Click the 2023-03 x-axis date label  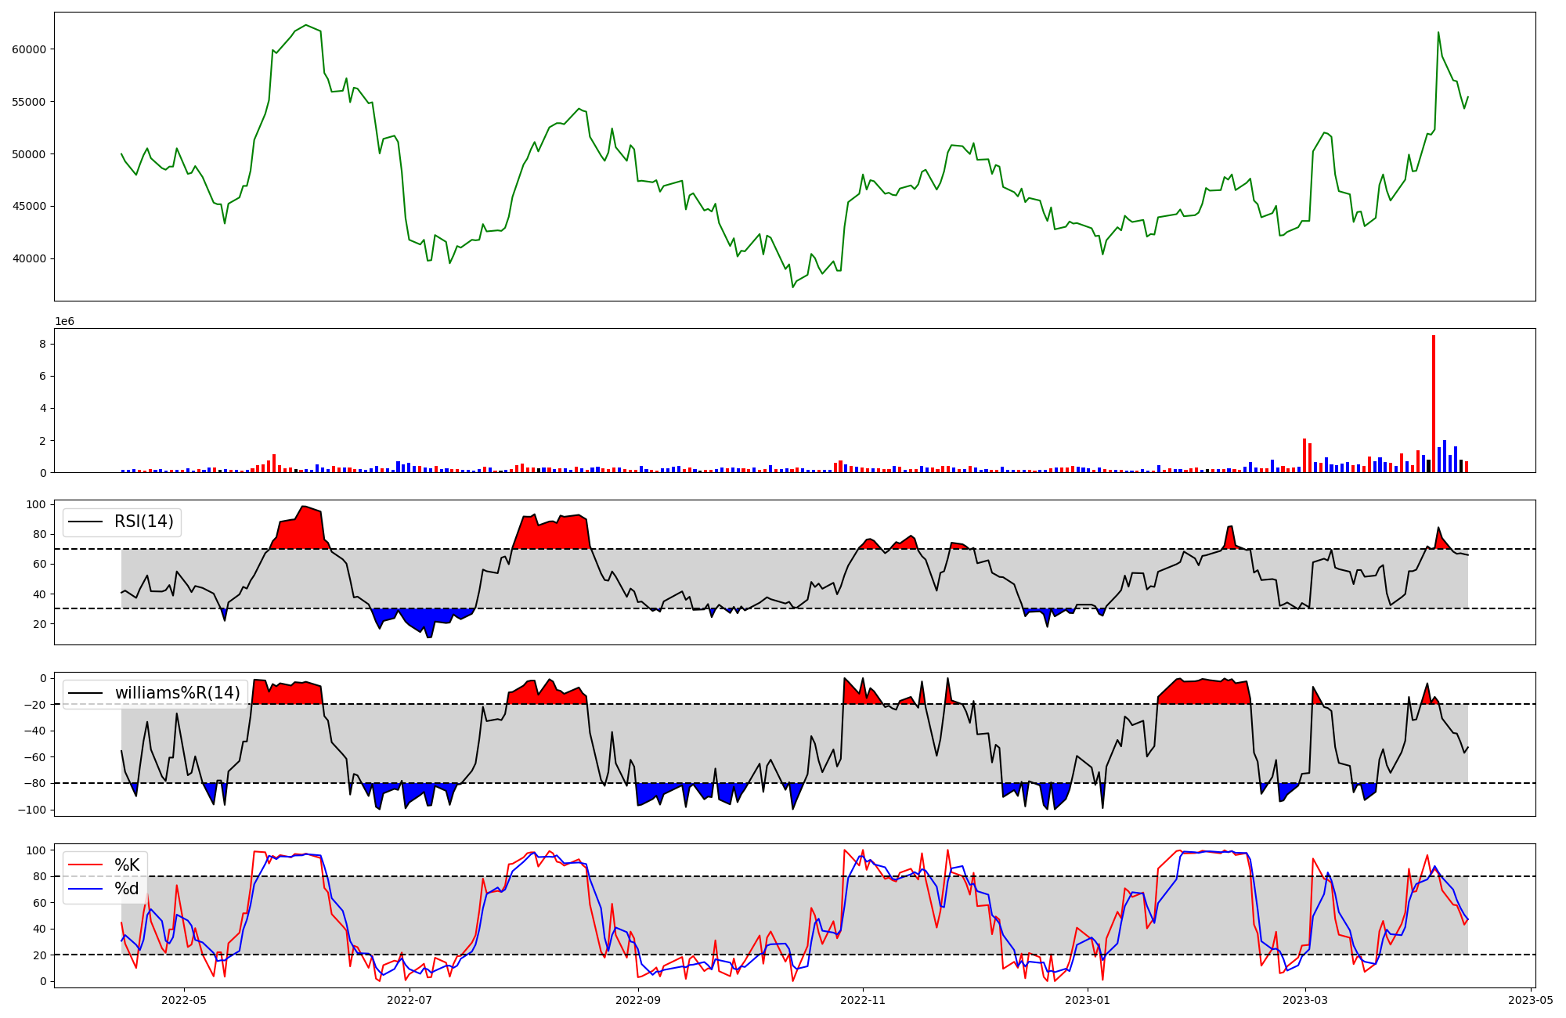click(x=1306, y=1000)
